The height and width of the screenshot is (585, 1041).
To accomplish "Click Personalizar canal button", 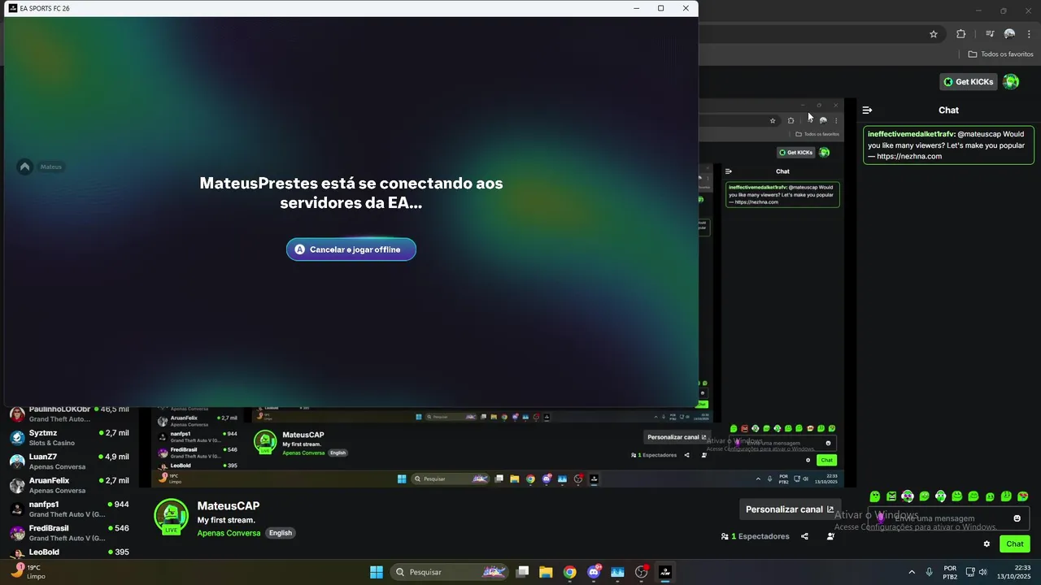I will (789, 509).
